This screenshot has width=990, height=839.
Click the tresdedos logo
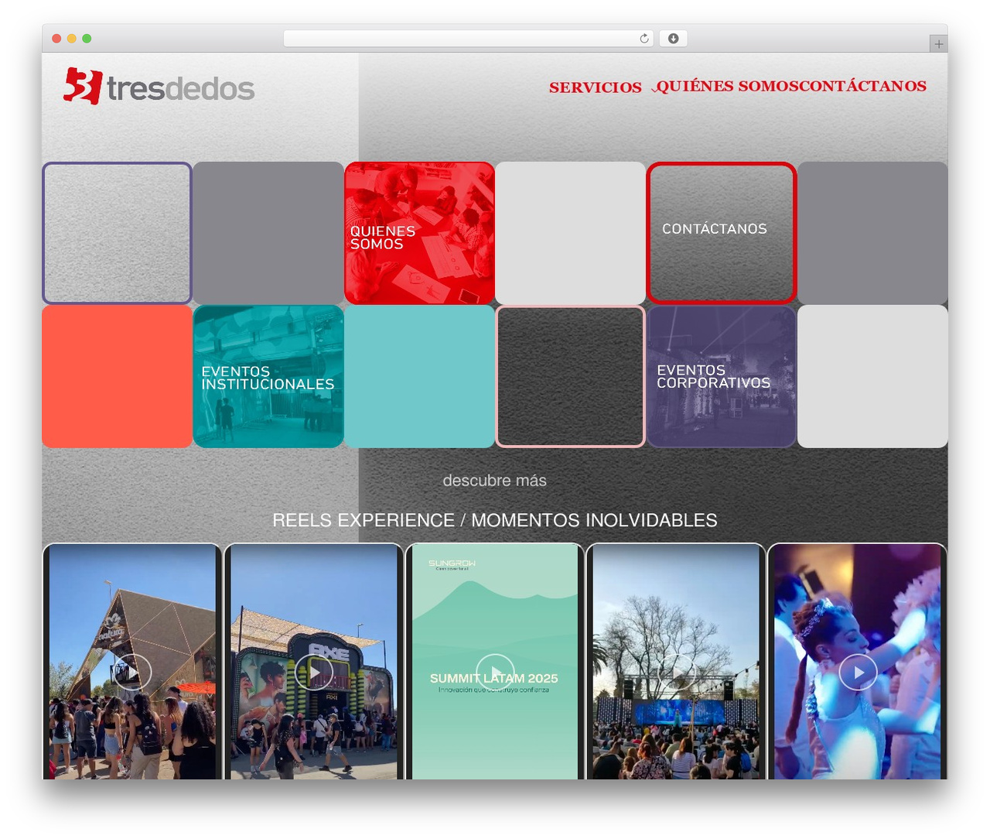point(159,86)
